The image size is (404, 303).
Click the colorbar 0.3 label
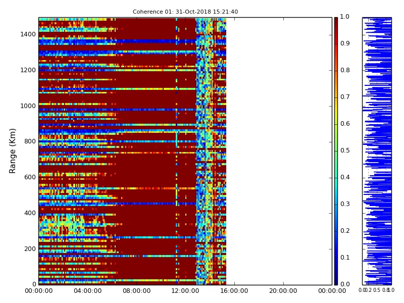tap(345, 204)
